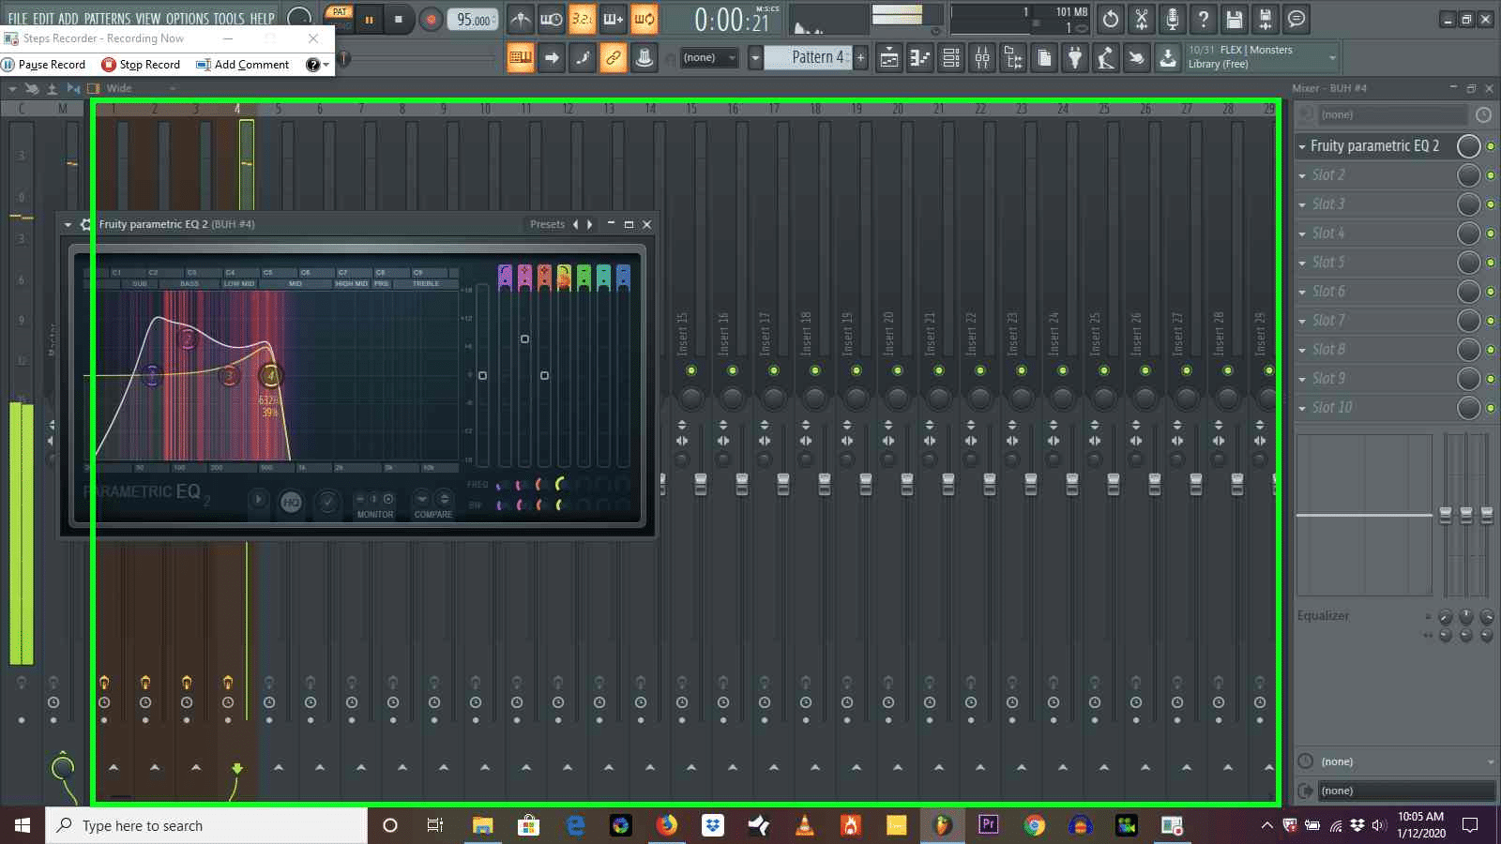Toggle the 3-2-1 countdown before recording
Screen dimensions: 1501x844
[582, 19]
